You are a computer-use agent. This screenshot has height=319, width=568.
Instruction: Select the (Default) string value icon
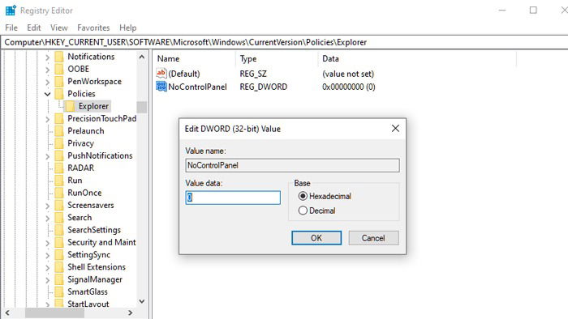tap(161, 74)
